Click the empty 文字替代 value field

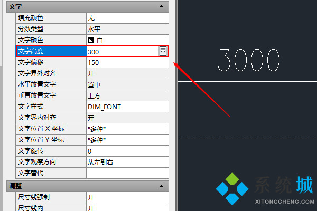click(x=127, y=173)
